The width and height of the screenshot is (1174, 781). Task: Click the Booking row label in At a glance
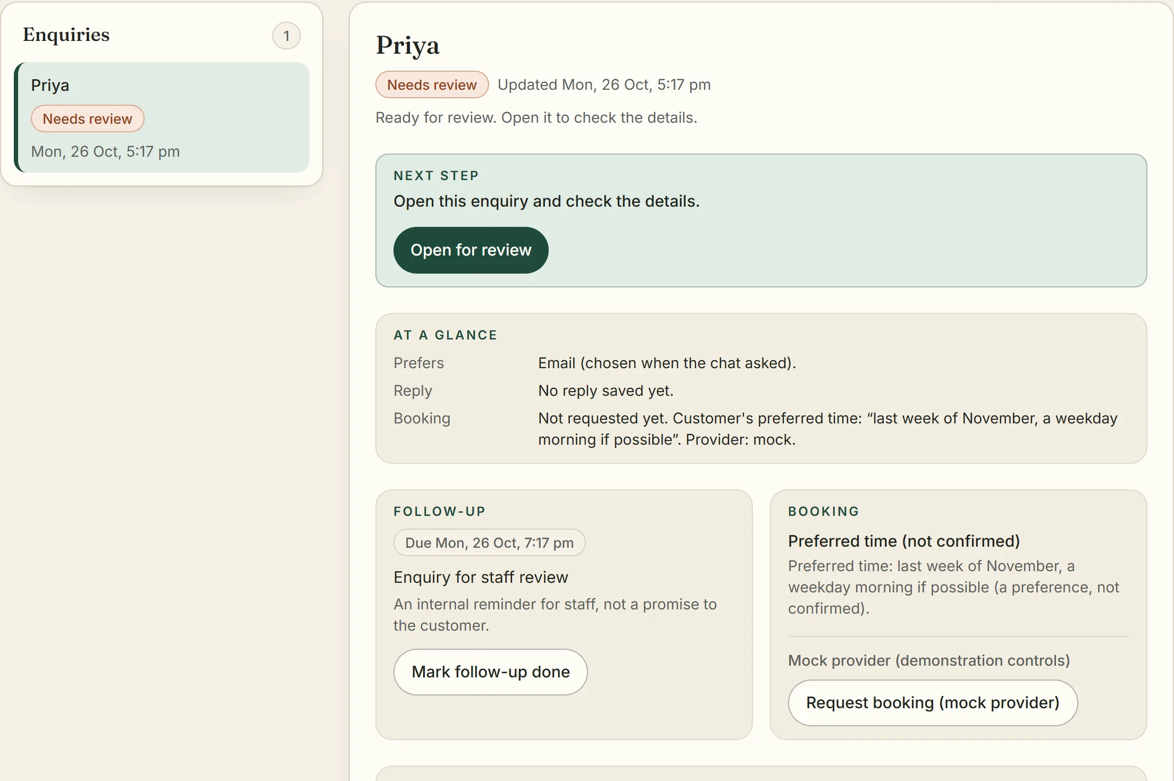click(x=422, y=418)
